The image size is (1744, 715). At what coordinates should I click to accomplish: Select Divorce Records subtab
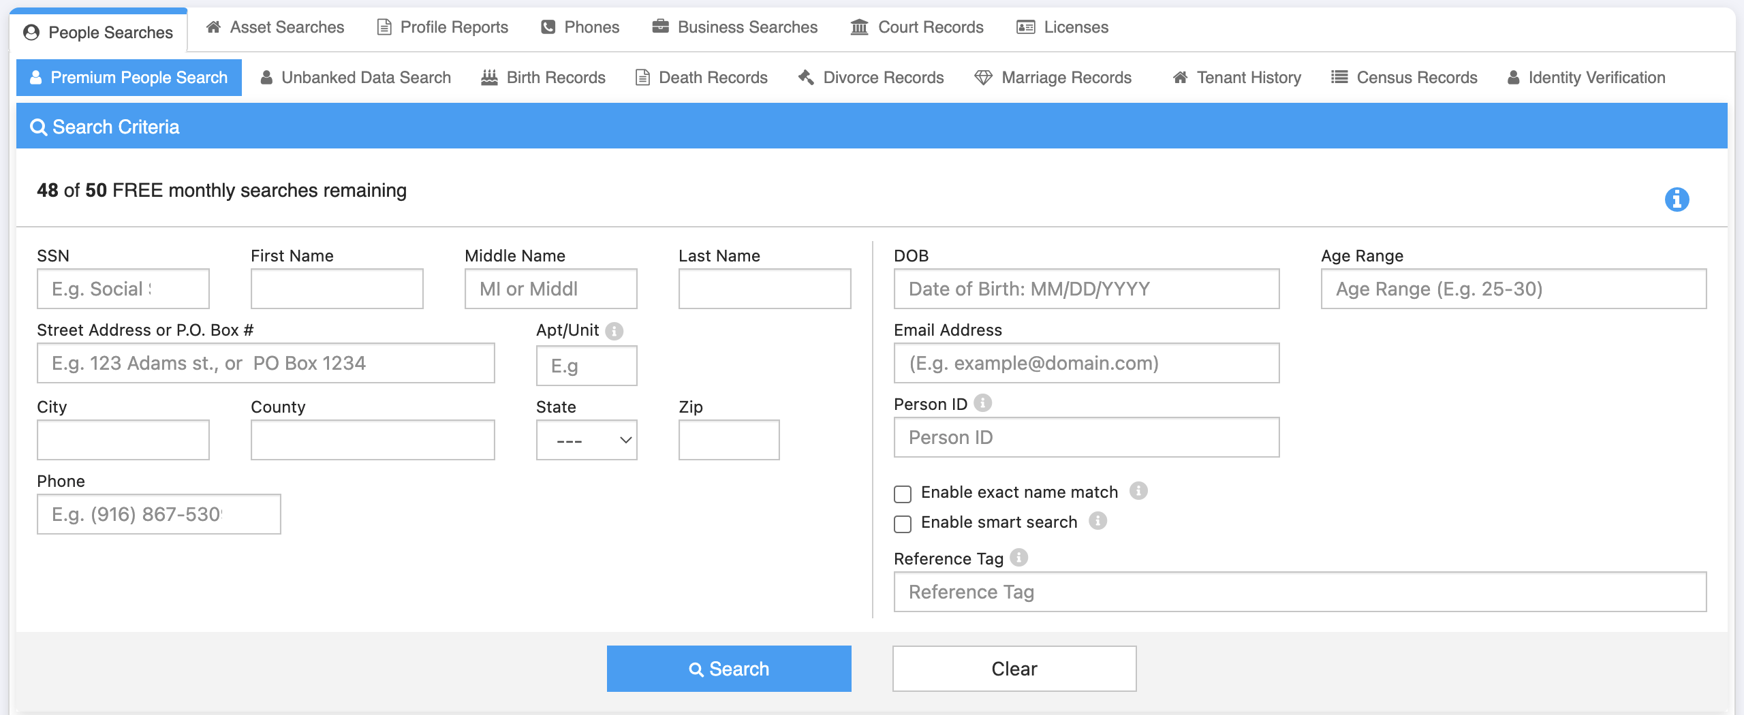[871, 78]
